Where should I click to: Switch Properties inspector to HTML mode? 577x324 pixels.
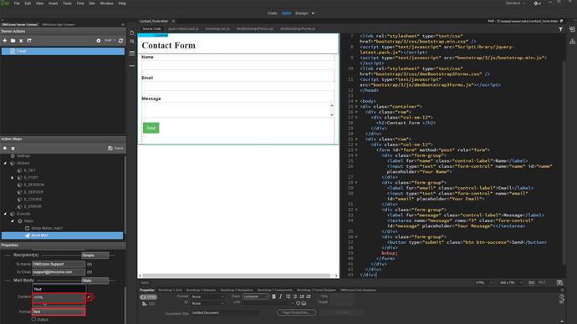click(x=149, y=296)
